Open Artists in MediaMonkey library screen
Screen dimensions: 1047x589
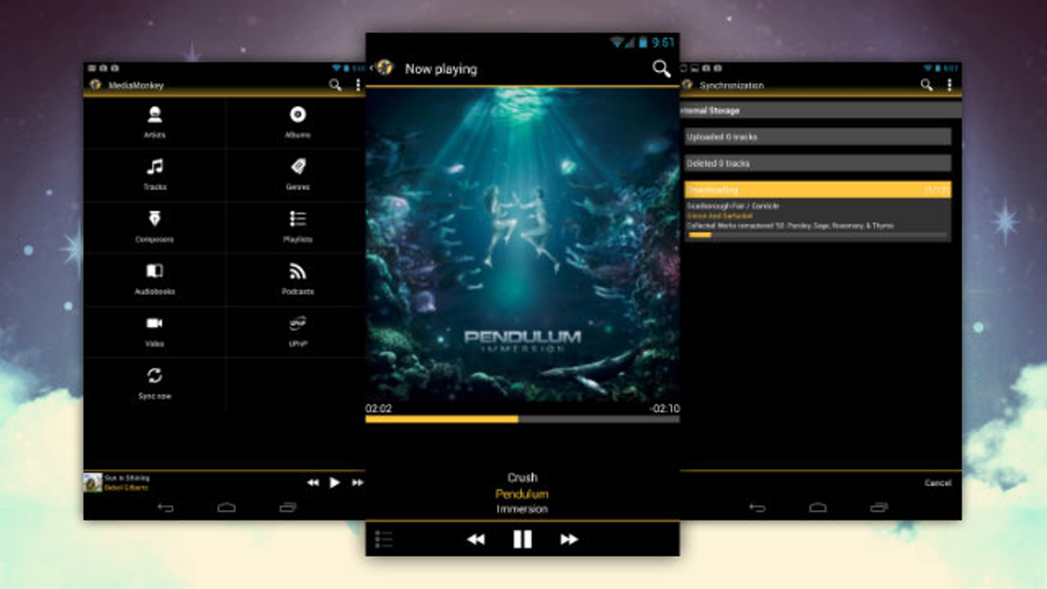pos(154,122)
